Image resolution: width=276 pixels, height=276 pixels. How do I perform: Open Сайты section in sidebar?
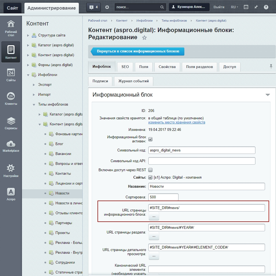(11, 75)
